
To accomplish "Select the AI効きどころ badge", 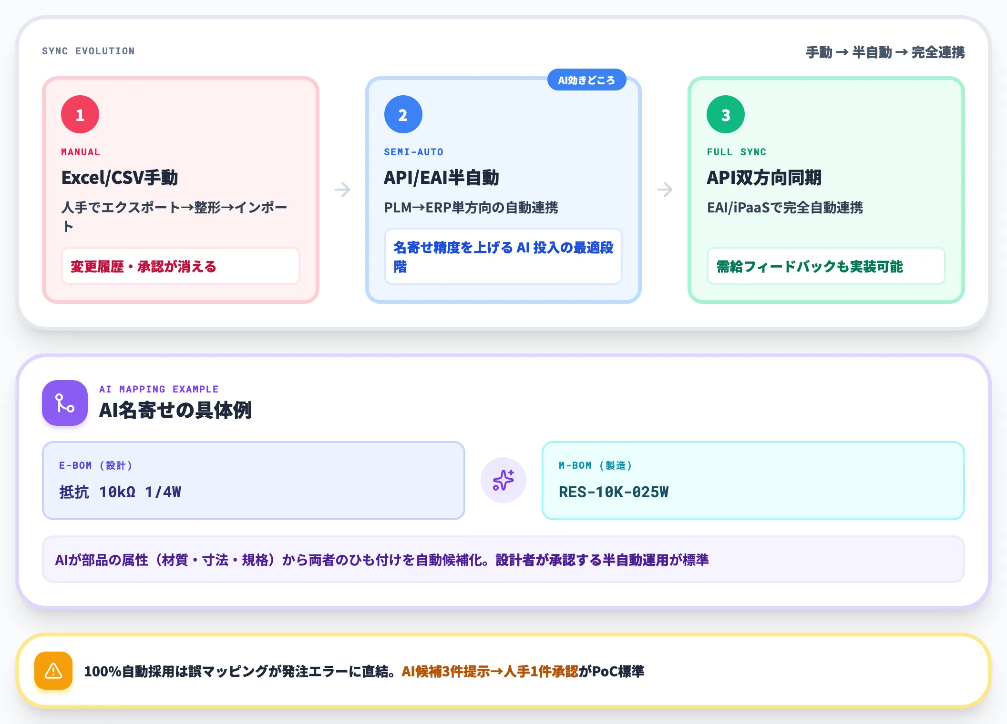I will tap(586, 80).
